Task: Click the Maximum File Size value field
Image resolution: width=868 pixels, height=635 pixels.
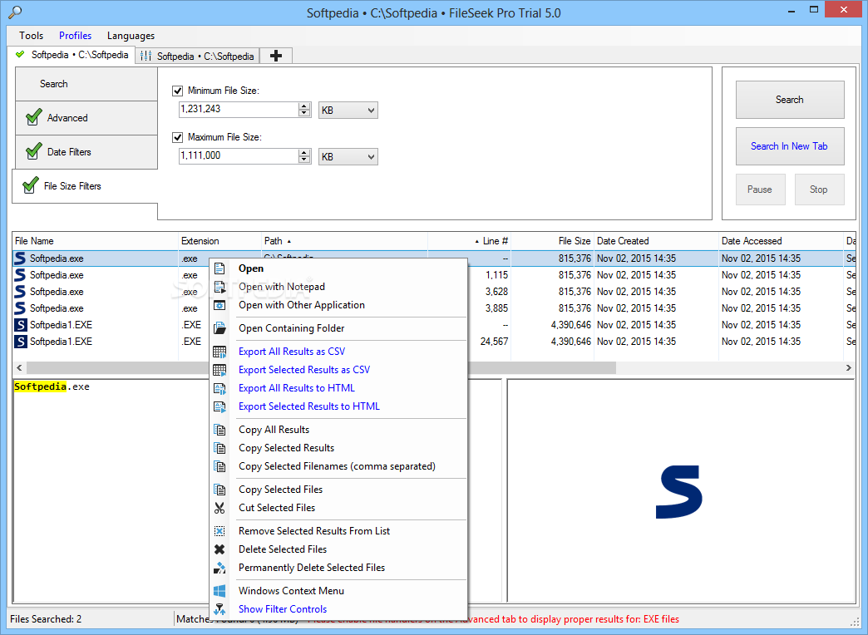Action: [x=239, y=156]
